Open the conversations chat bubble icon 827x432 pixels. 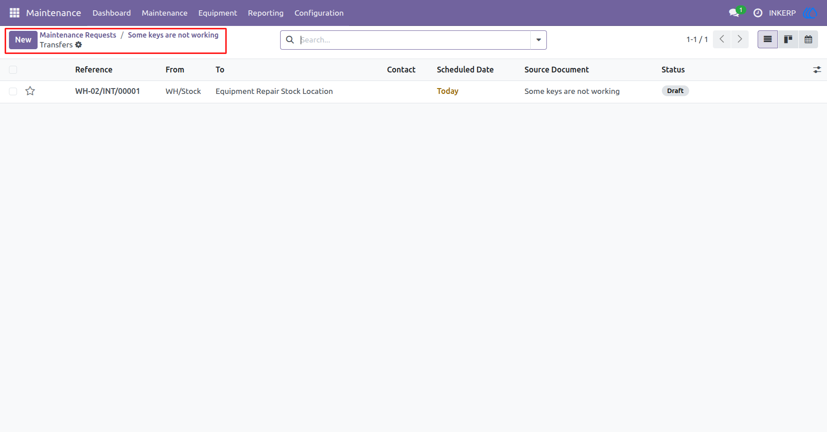[734, 13]
